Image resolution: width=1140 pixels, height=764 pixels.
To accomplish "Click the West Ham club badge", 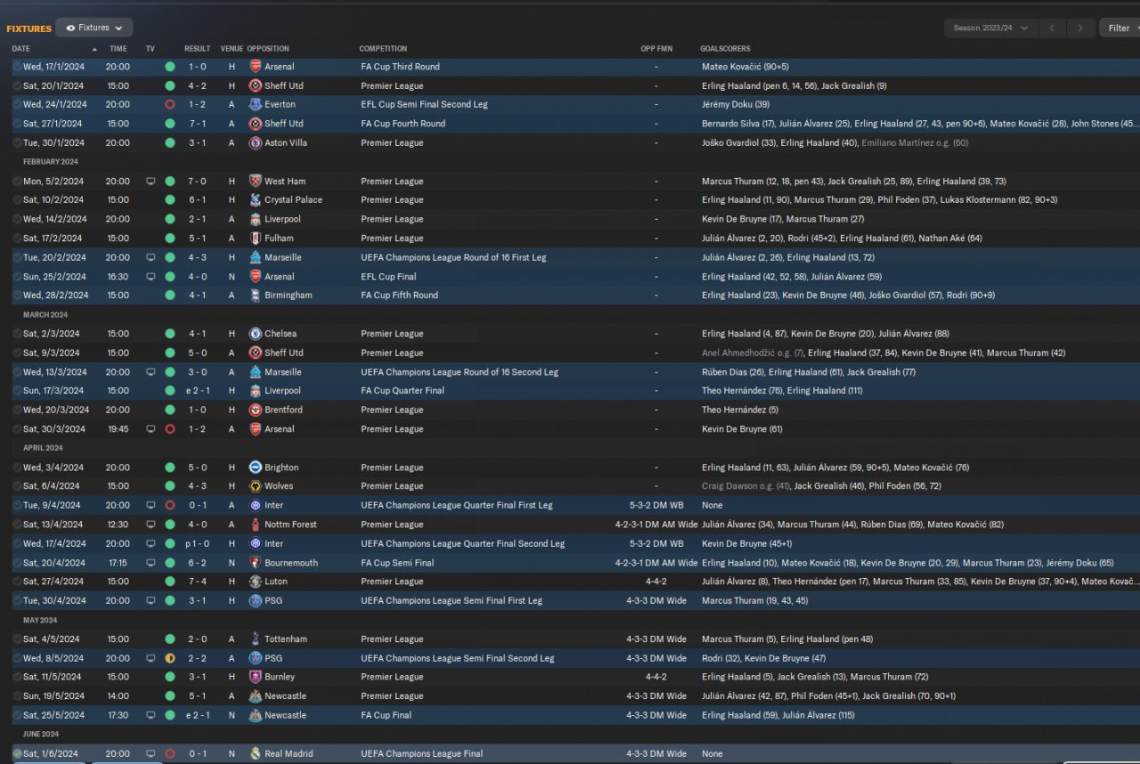I will pyautogui.click(x=256, y=182).
